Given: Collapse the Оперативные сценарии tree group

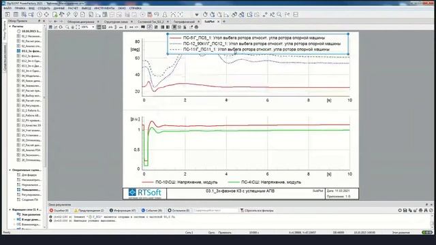Looking at the screenshot, I should point(10,169).
